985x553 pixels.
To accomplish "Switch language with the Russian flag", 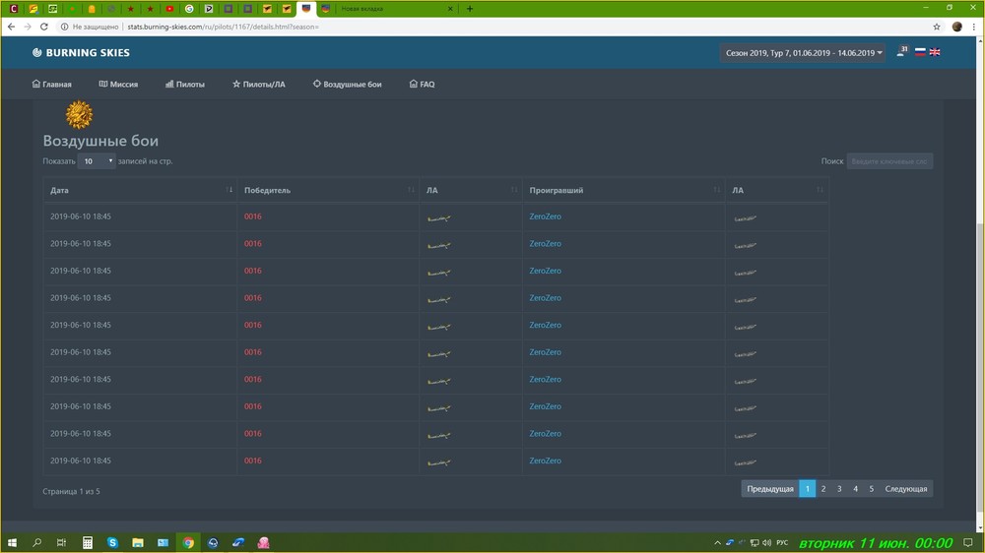I will pyautogui.click(x=920, y=52).
